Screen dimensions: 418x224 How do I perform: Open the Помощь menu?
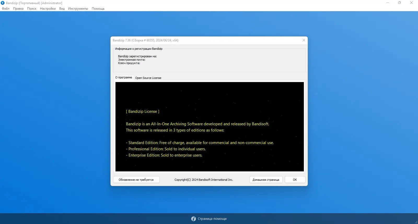click(98, 9)
